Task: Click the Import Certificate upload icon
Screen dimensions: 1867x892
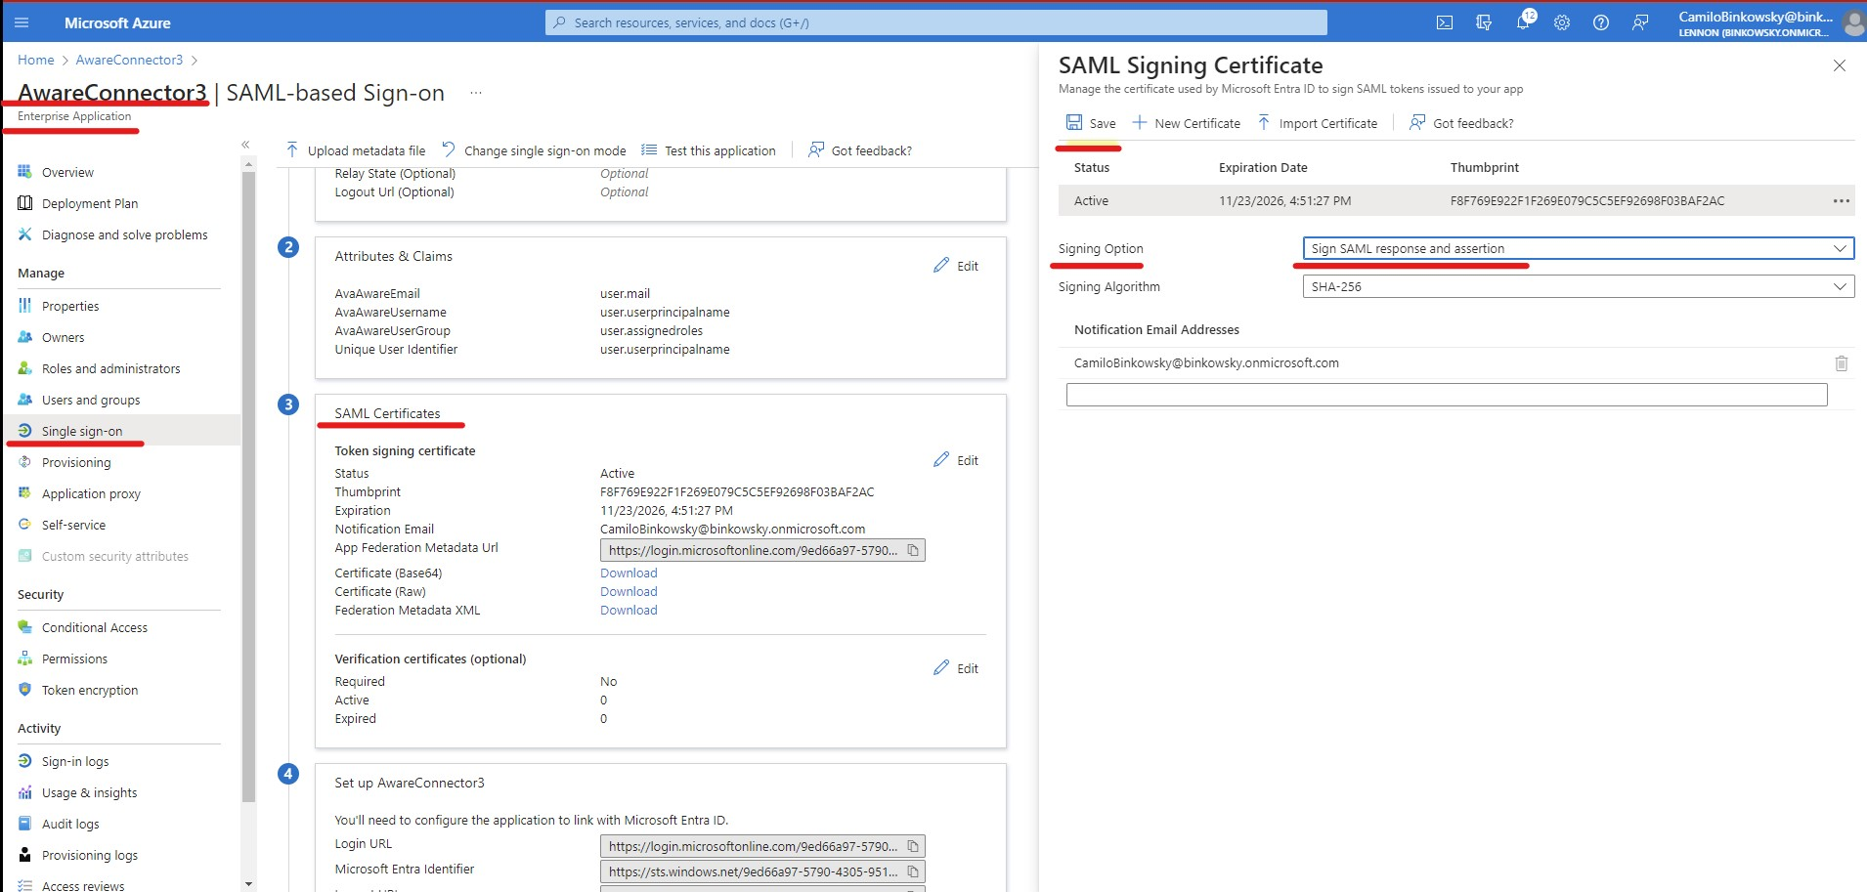Action: [x=1265, y=122]
